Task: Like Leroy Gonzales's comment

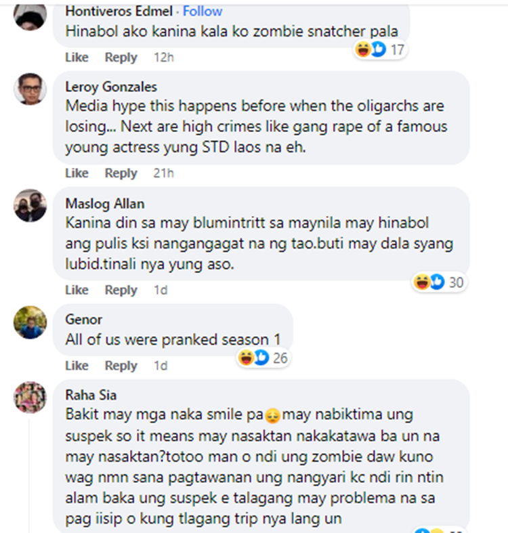Action: point(77,173)
